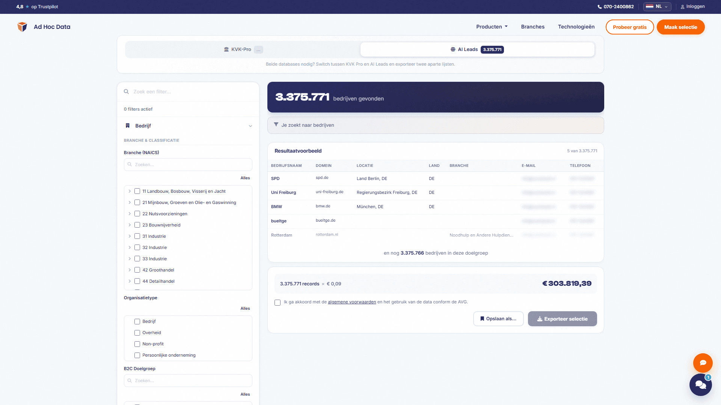Open the NL language dropdown
This screenshot has width=721, height=405.
coord(657,6)
